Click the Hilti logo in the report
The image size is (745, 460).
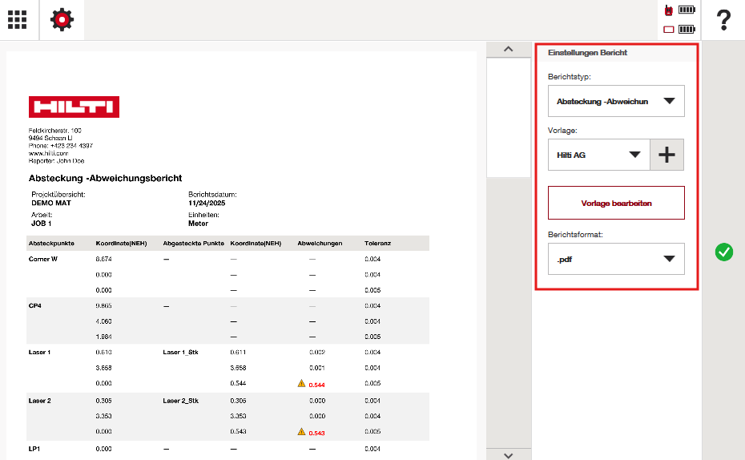pos(74,107)
